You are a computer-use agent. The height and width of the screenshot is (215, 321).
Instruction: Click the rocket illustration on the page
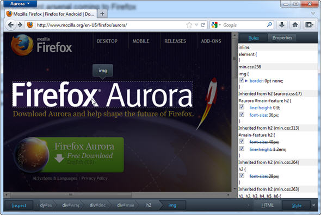point(207,104)
